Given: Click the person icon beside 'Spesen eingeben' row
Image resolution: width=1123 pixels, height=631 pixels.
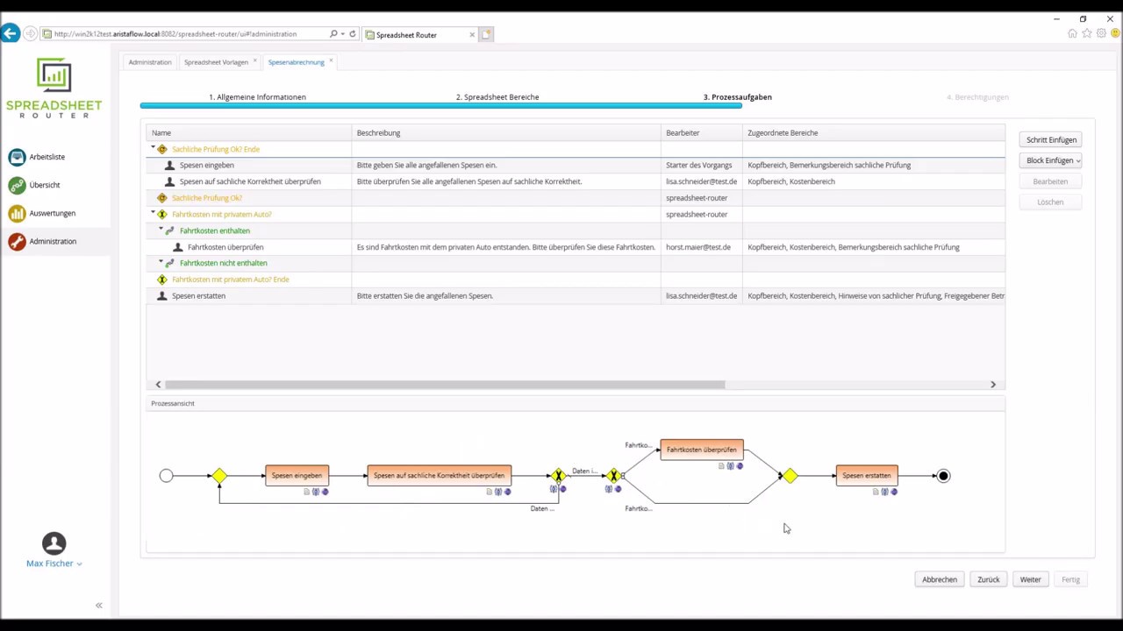Looking at the screenshot, I should [170, 165].
